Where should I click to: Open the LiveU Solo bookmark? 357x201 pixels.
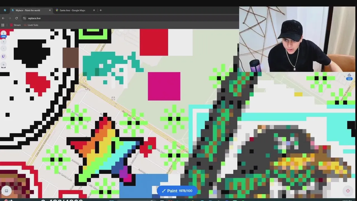[x=31, y=25]
